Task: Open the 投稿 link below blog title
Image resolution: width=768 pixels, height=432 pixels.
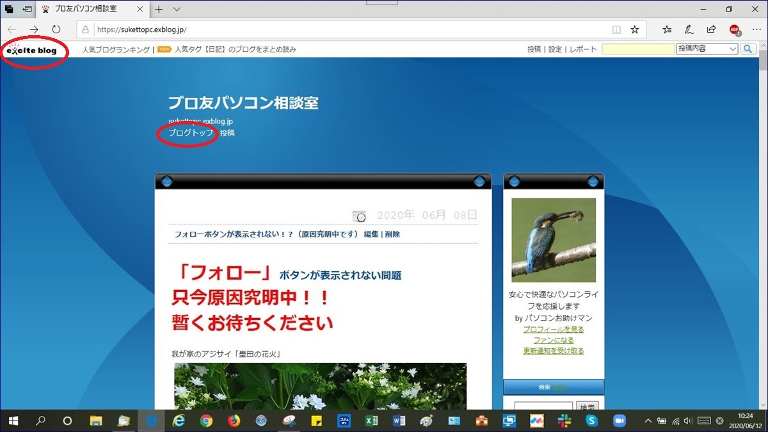Action: (227, 133)
